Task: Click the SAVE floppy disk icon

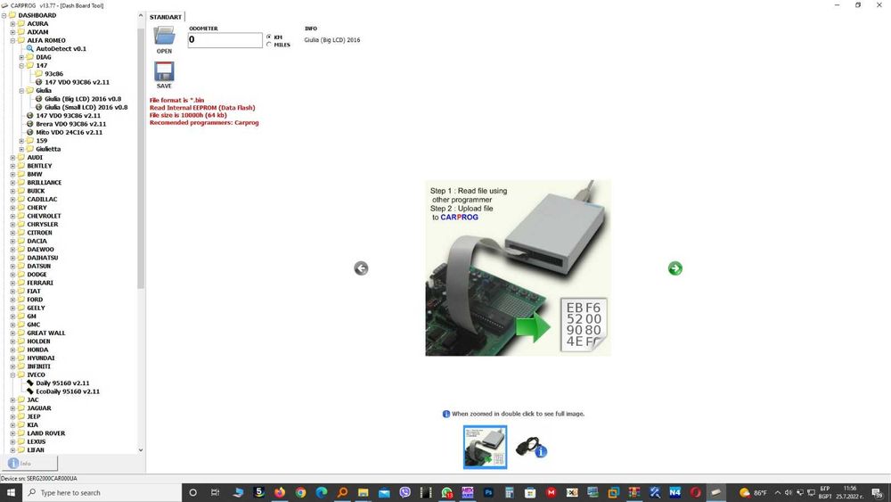Action: pyautogui.click(x=164, y=71)
